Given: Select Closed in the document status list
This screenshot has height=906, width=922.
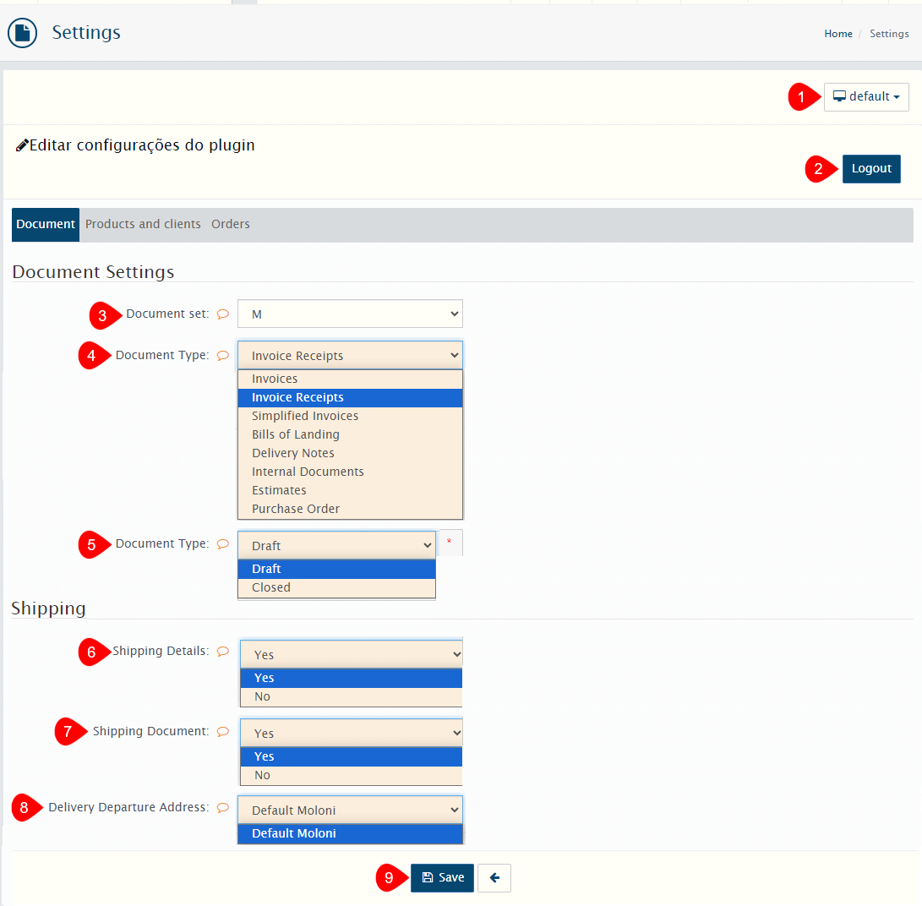Looking at the screenshot, I should [271, 587].
